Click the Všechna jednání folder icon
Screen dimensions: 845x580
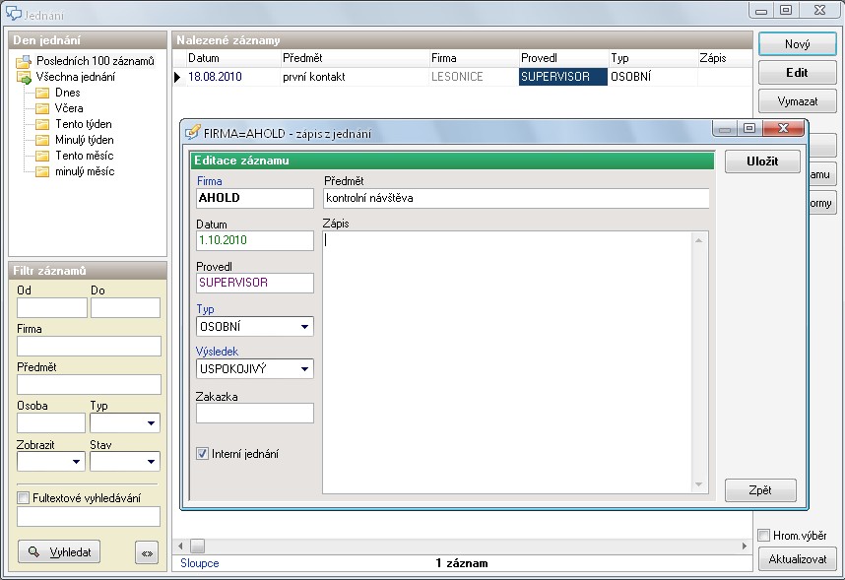(x=24, y=77)
